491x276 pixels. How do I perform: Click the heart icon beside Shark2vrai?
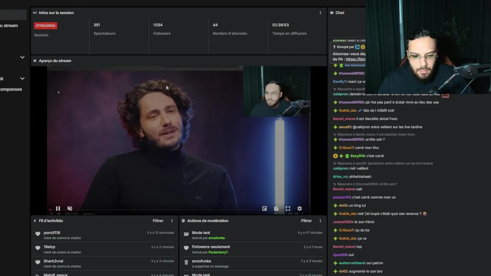(38, 263)
